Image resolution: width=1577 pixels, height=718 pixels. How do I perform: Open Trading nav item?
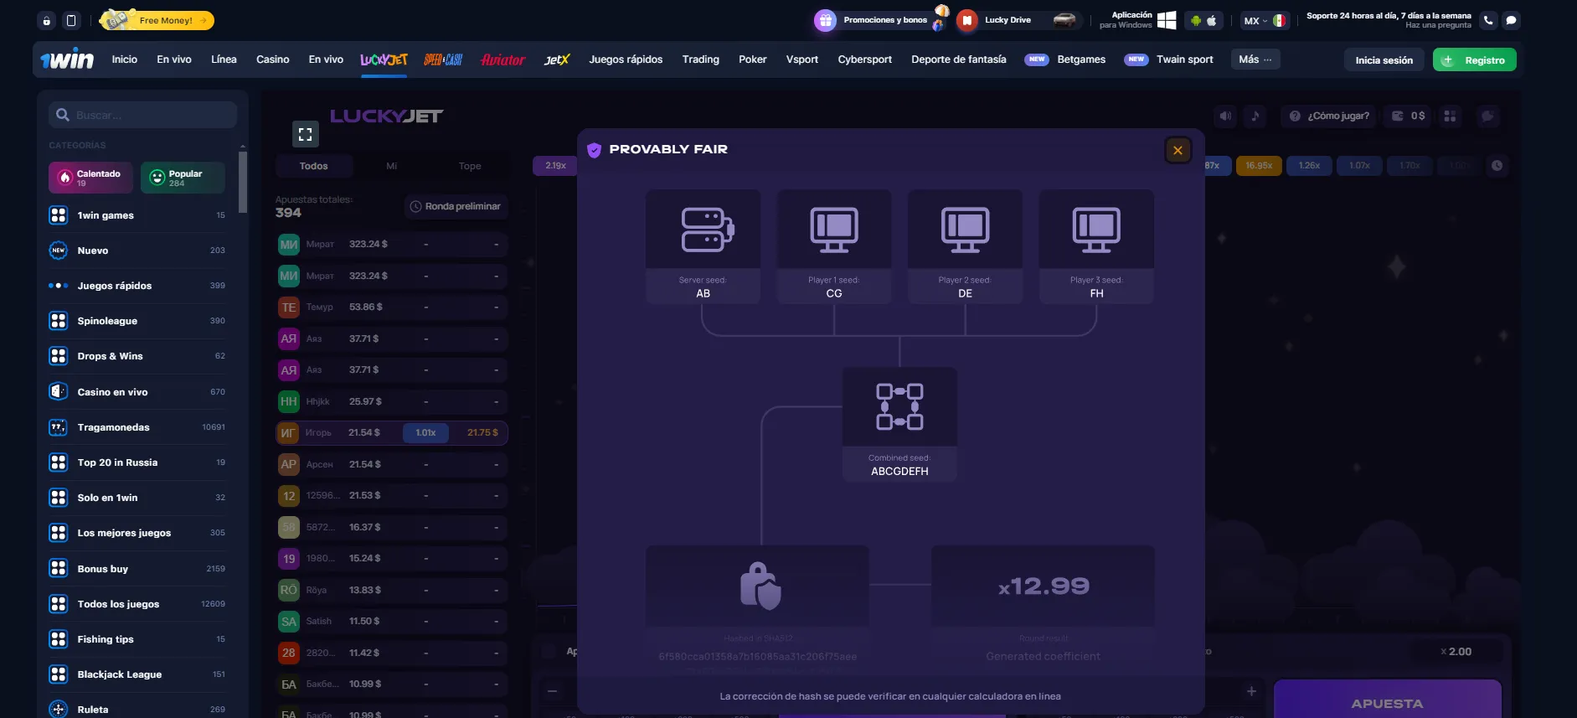[x=701, y=59]
